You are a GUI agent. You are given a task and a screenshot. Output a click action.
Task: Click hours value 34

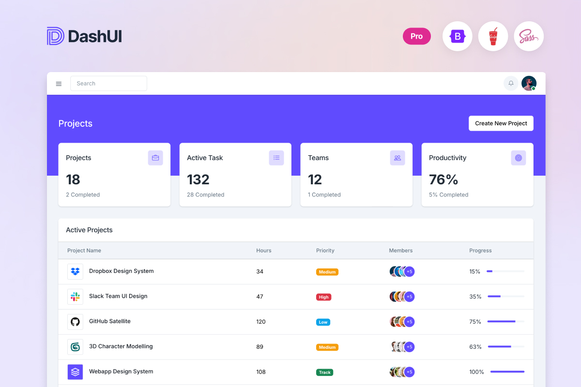pos(260,271)
